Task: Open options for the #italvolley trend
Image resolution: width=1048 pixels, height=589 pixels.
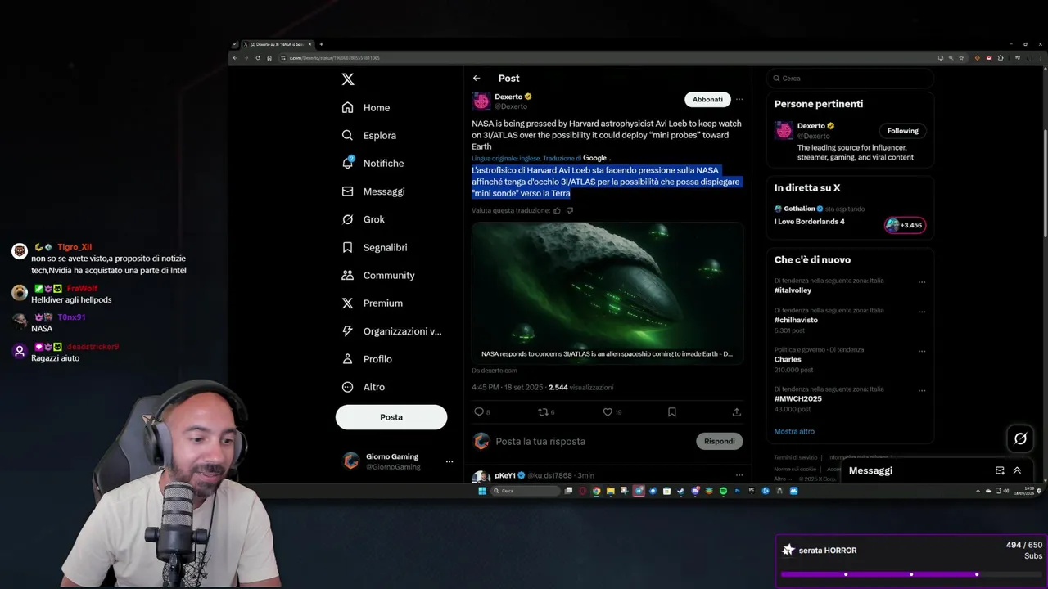Action: pos(922,282)
